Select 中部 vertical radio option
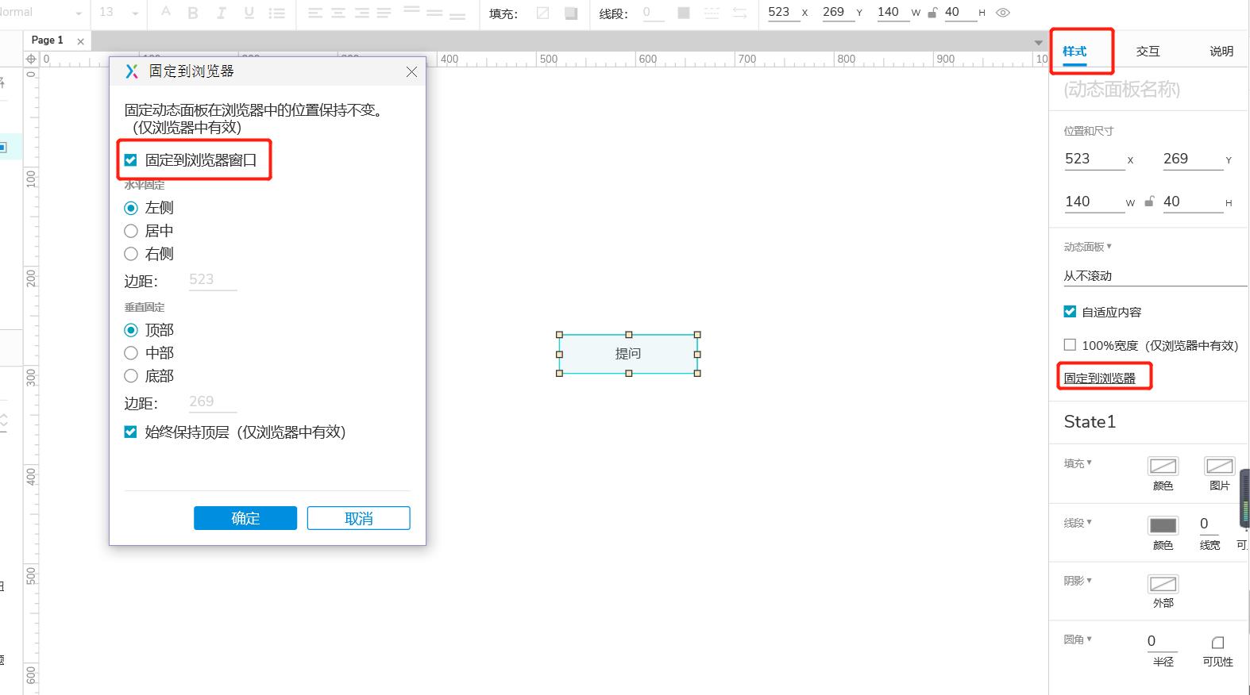Image resolution: width=1250 pixels, height=695 pixels. [x=131, y=353]
